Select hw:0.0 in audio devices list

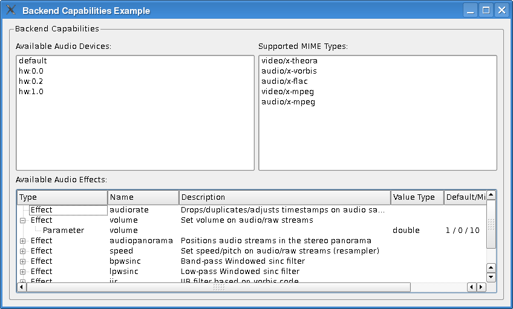coord(31,71)
